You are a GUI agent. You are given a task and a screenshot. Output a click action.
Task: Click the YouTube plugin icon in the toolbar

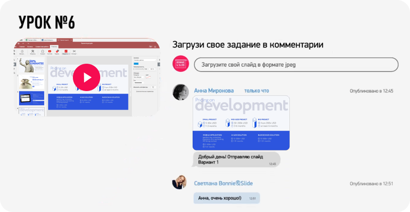[50, 52]
